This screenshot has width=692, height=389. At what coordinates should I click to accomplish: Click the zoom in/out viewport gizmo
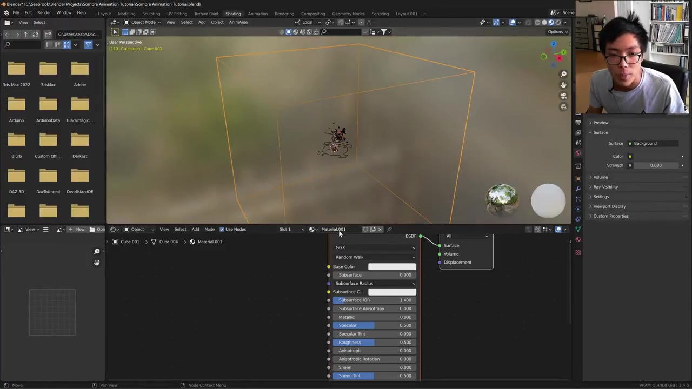[x=563, y=74]
